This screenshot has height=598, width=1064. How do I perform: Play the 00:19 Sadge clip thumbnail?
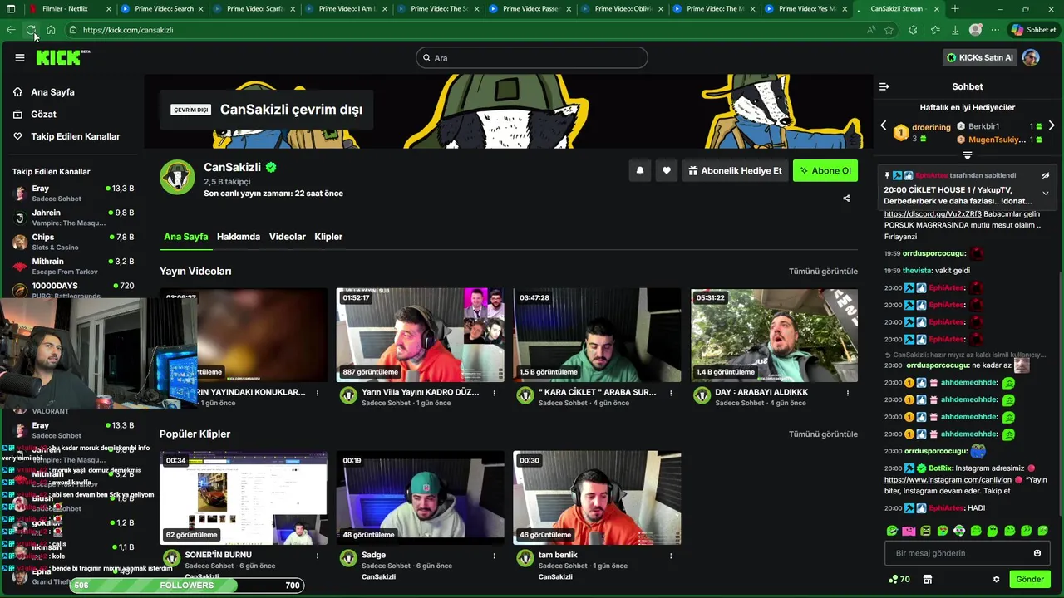tap(420, 498)
